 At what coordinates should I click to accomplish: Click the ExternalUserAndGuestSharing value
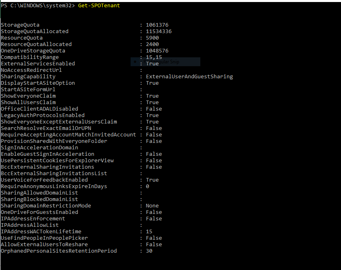pyautogui.click(x=189, y=77)
